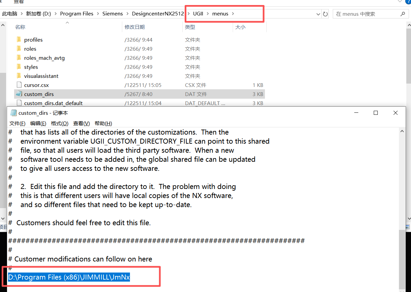Image resolution: width=411 pixels, height=292 pixels.
Task: Select the custom_dirs file name
Action: pos(39,94)
